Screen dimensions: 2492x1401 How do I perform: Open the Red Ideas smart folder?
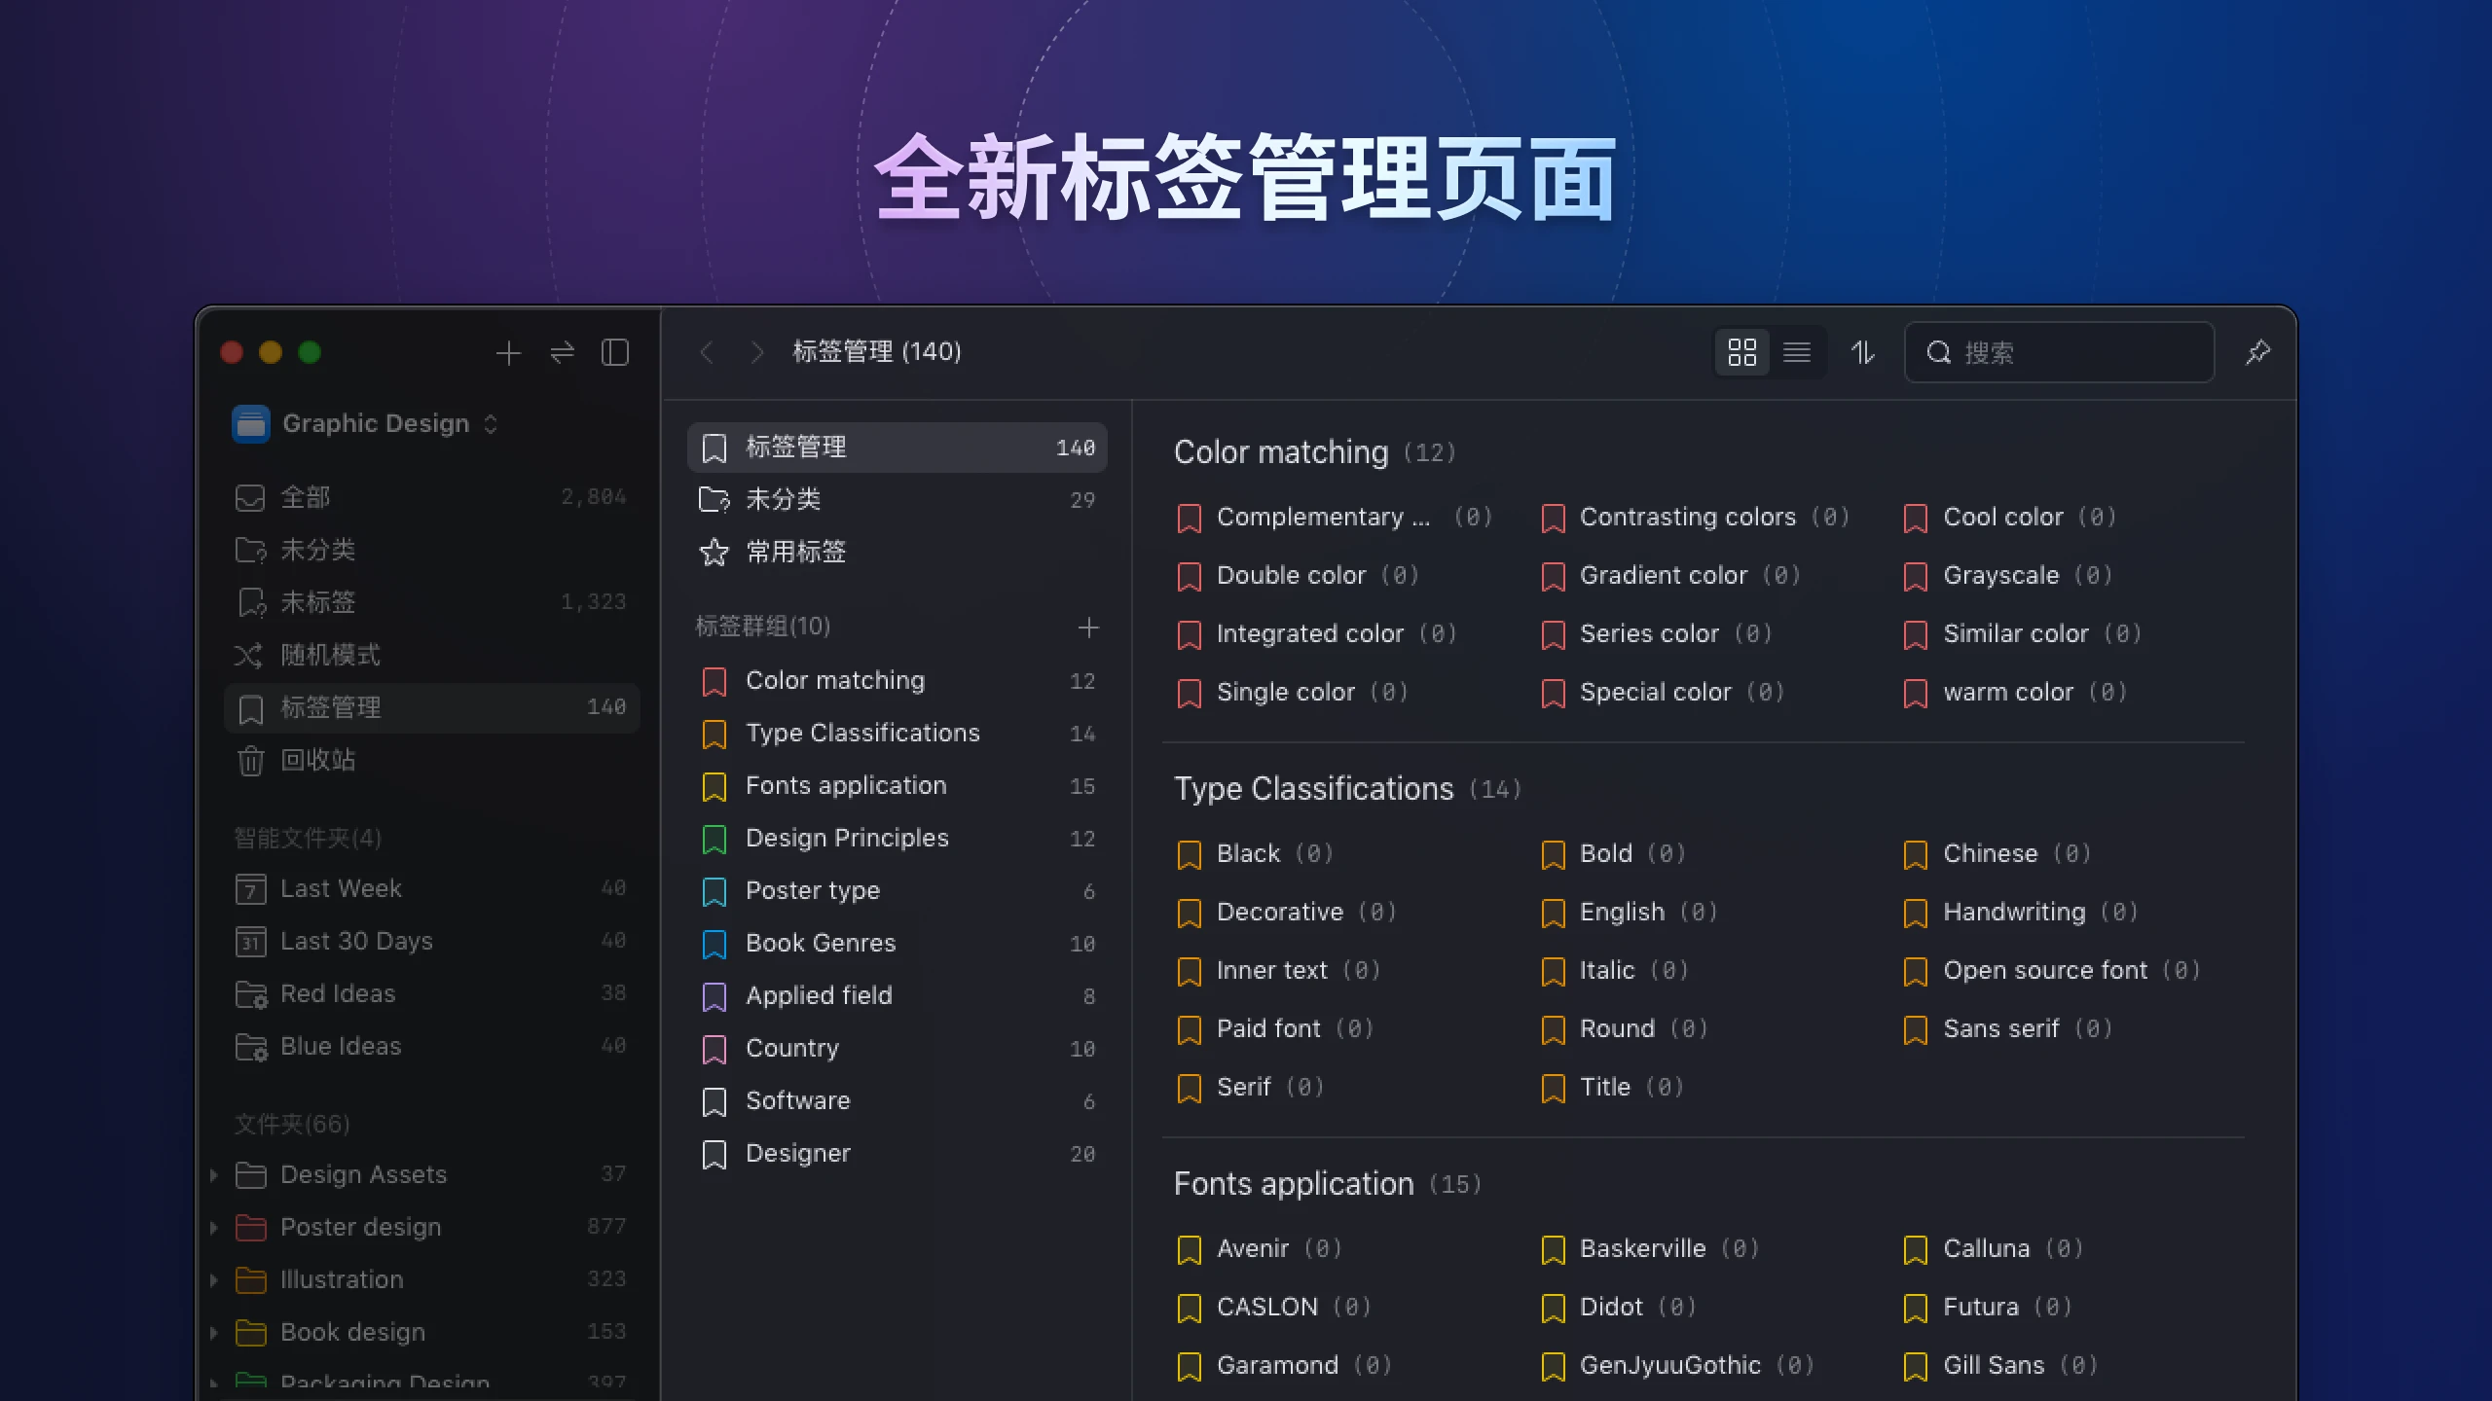pyautogui.click(x=431, y=993)
